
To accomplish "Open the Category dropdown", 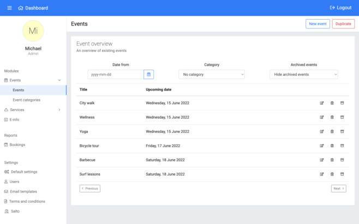I will point(212,74).
